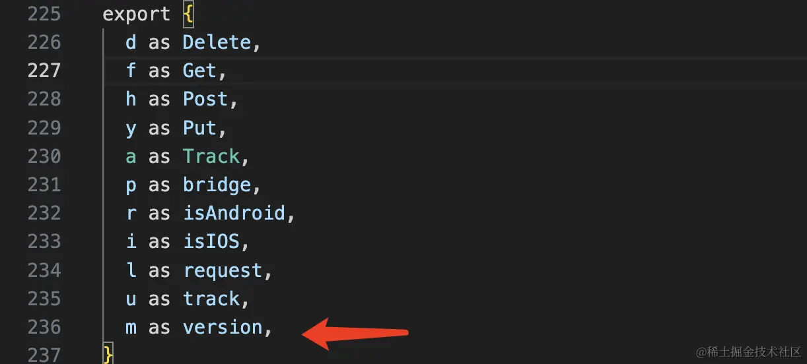The image size is (807, 364).
Task: Place cursor on the Delete identifier
Action: tap(217, 43)
